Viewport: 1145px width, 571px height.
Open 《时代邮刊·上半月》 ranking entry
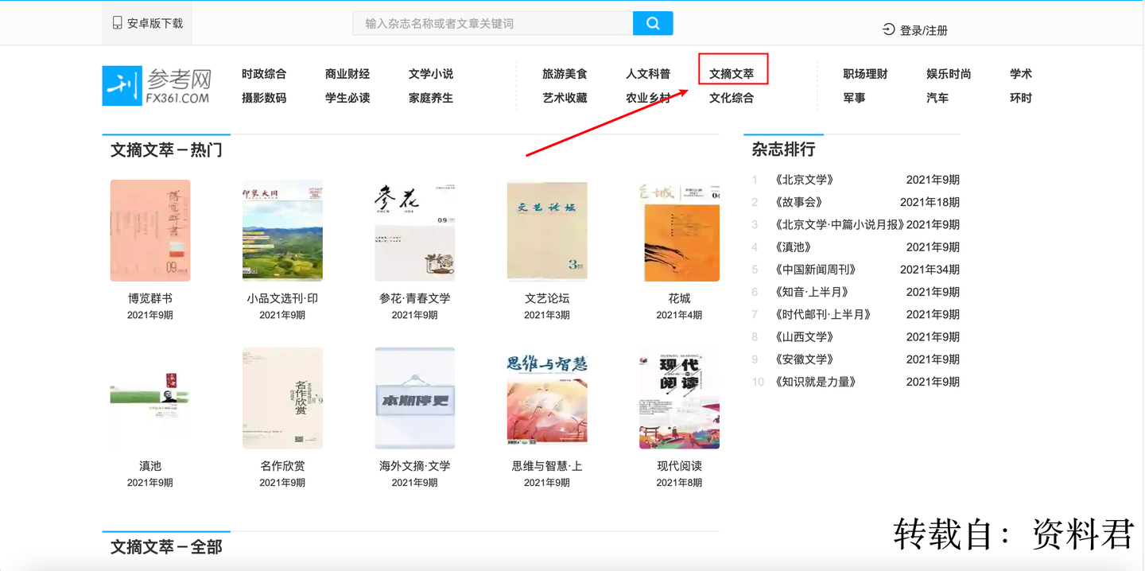click(x=823, y=314)
